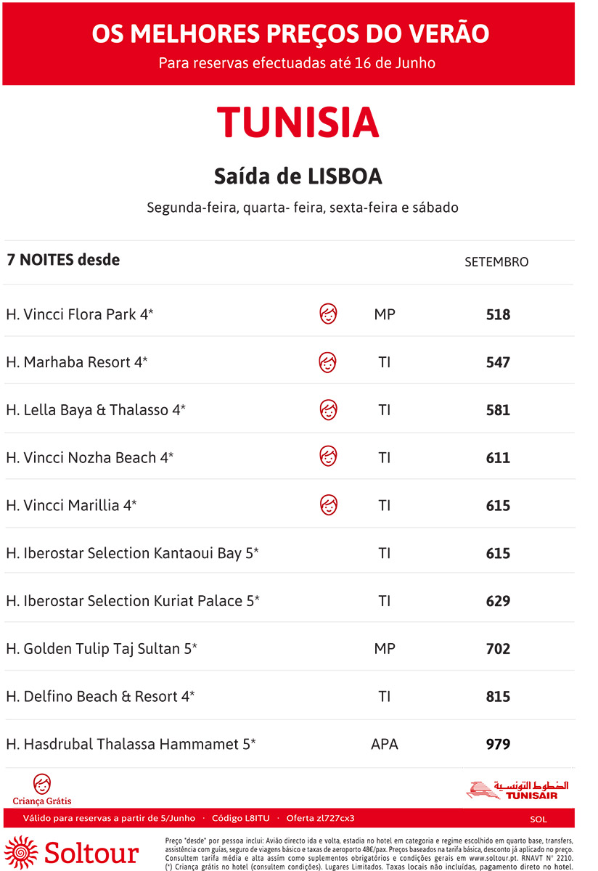Viewport: 598px width, 871px height.
Task: Click the red OS MELHORES PREÇOS DO VERÃO banner
Action: [x=289, y=44]
